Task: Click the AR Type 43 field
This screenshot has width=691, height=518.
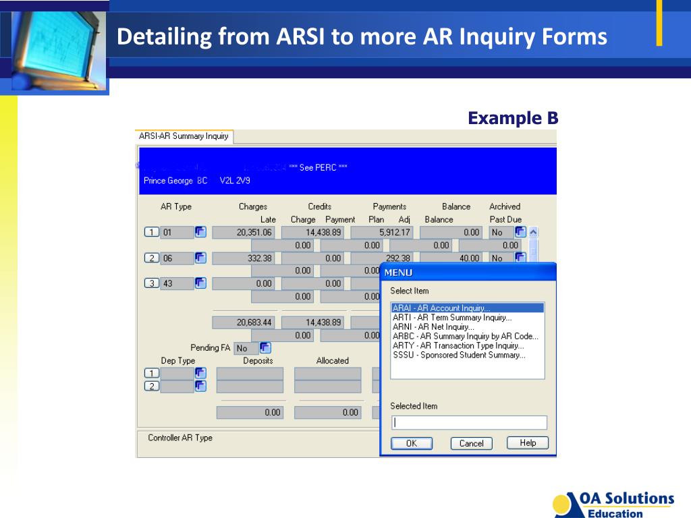Action: [x=177, y=283]
